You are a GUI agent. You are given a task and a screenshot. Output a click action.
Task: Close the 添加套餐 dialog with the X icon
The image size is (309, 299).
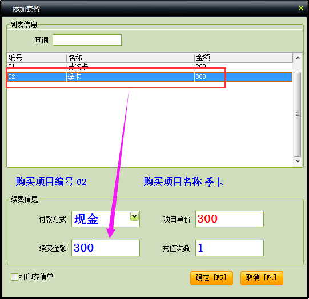click(x=301, y=8)
